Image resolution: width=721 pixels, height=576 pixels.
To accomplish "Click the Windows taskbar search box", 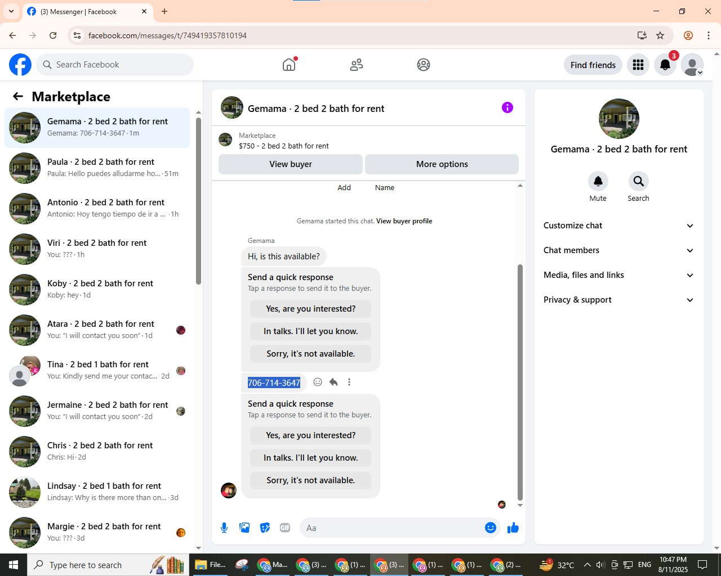I will pyautogui.click(x=107, y=565).
